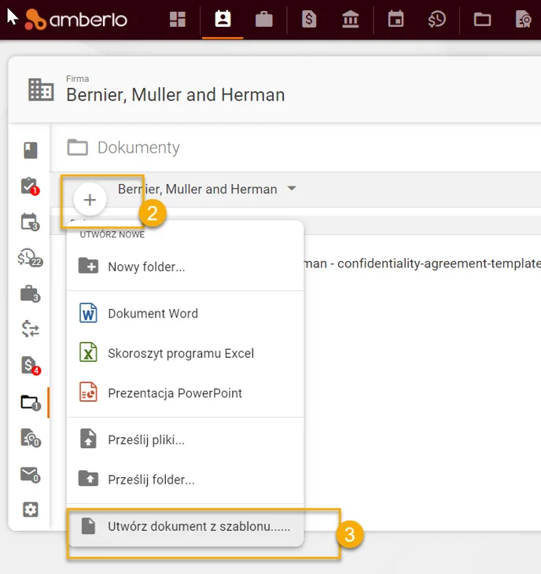Image resolution: width=541 pixels, height=574 pixels.
Task: Open the confidentiality-agreement-template file
Action: (422, 263)
